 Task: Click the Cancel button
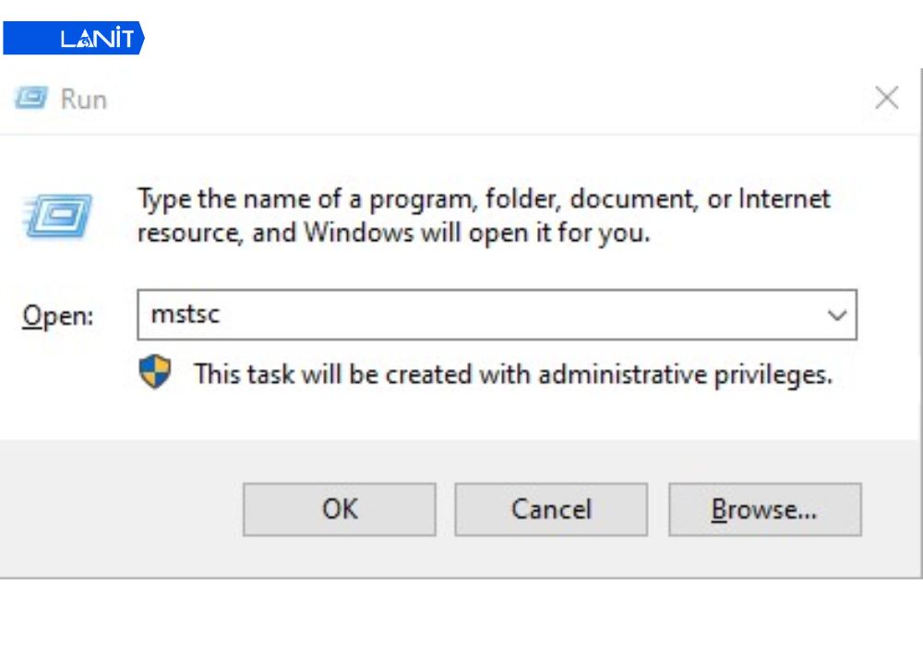pyautogui.click(x=551, y=508)
